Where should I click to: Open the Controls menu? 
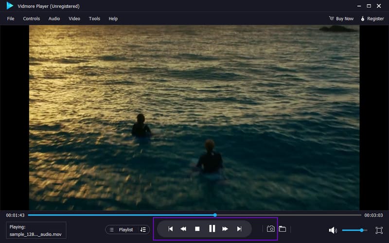pos(32,18)
